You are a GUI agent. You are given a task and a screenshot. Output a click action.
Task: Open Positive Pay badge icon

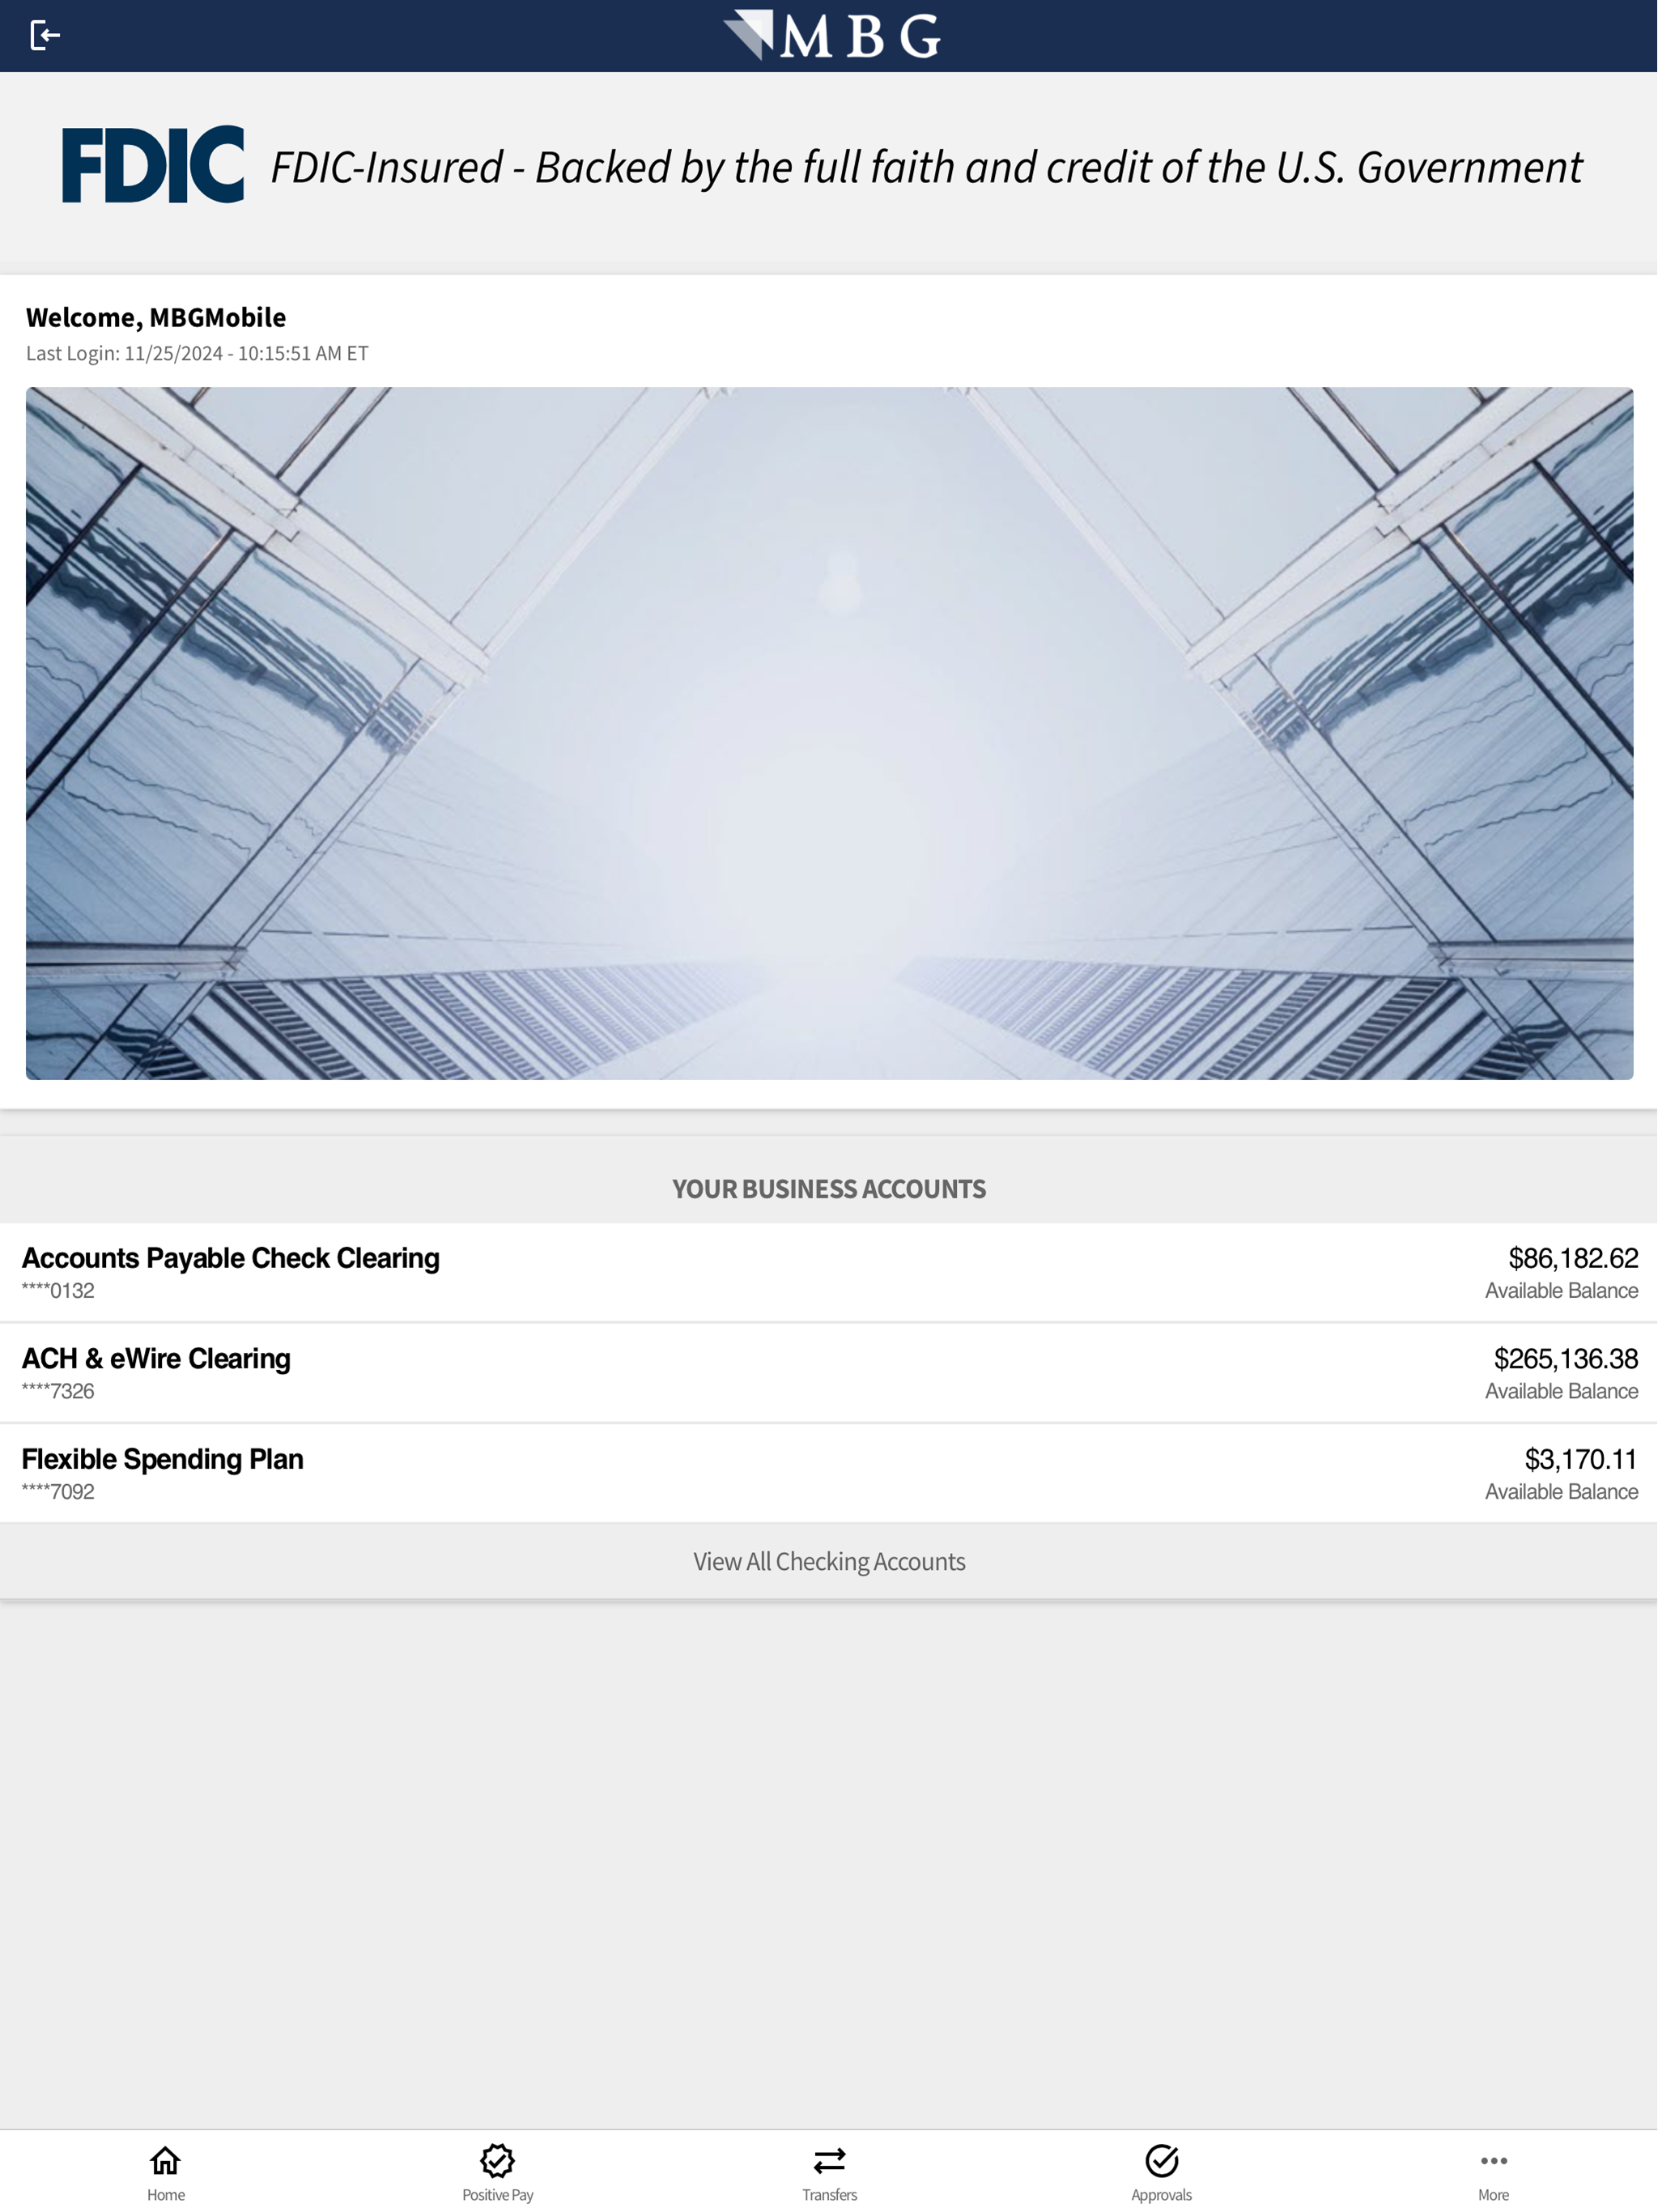click(x=497, y=2160)
